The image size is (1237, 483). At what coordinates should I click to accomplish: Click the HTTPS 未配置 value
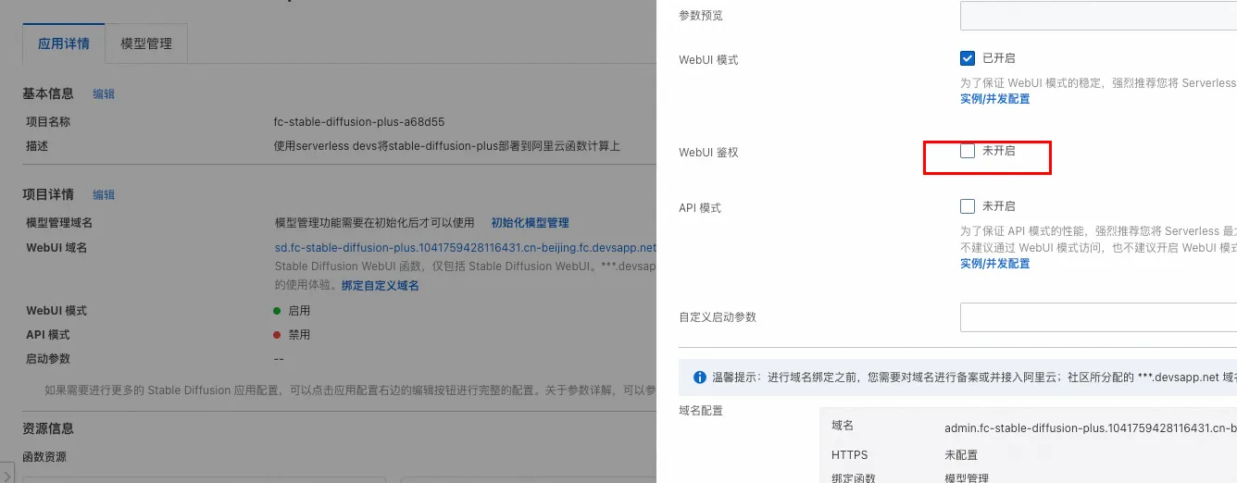[961, 455]
